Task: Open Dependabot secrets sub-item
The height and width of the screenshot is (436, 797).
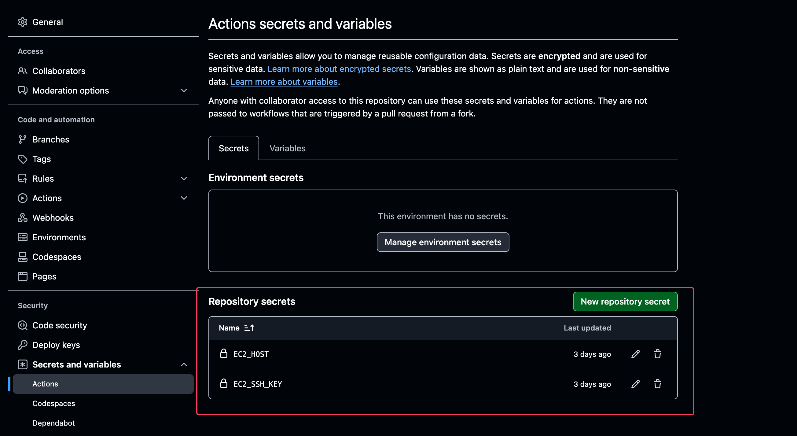Action: 53,423
